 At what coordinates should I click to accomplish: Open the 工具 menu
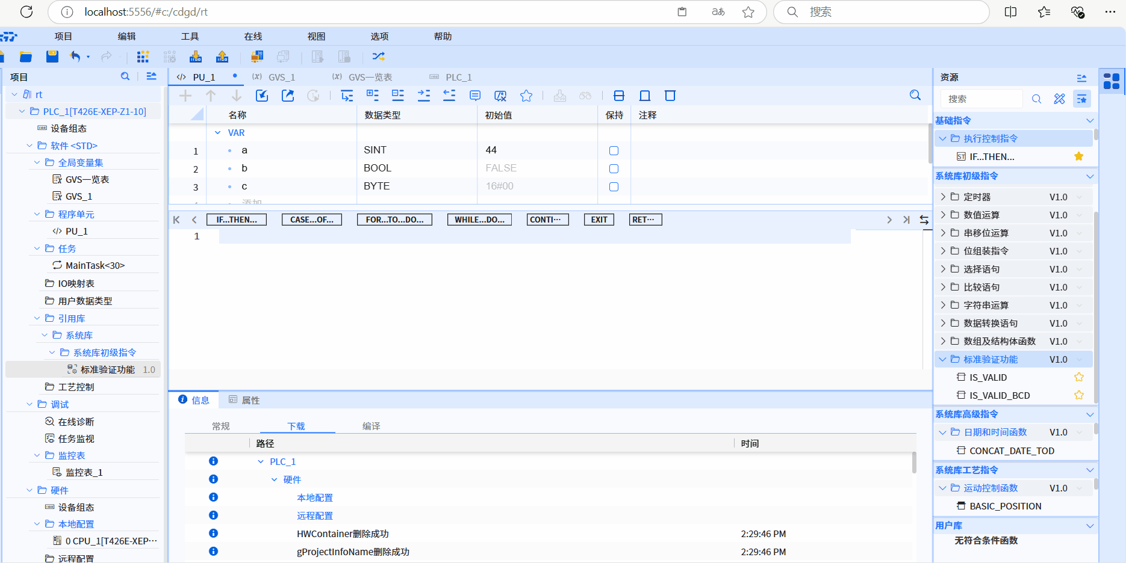point(190,36)
